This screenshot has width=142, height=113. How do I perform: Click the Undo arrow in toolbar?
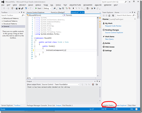tap(26, 8)
